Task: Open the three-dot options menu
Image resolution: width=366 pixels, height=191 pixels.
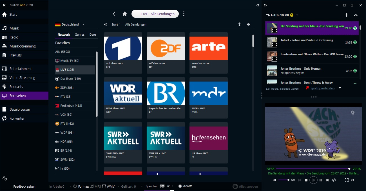Action: click(x=184, y=14)
